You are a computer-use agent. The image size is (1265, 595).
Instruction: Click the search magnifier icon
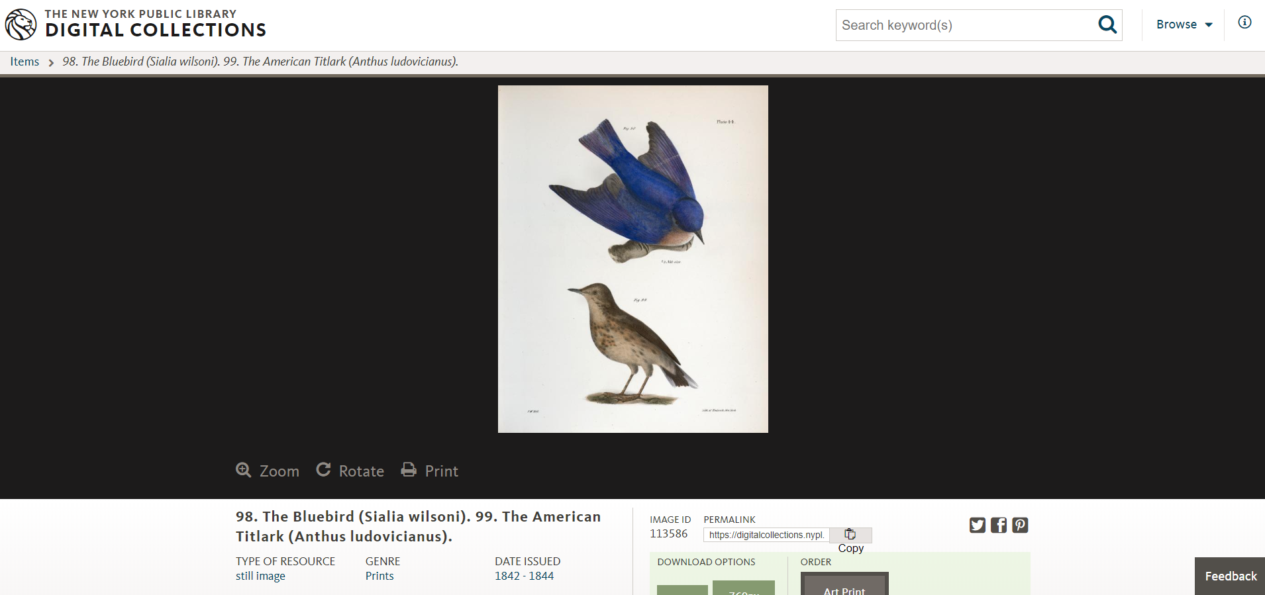click(1107, 25)
